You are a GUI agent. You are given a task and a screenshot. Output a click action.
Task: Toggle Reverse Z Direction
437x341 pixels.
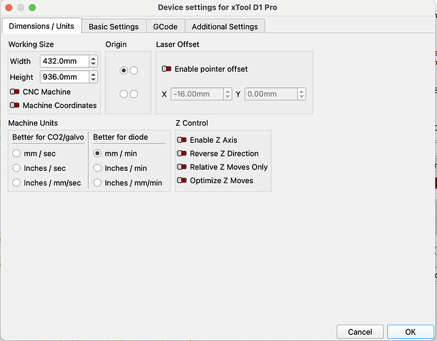pos(182,153)
